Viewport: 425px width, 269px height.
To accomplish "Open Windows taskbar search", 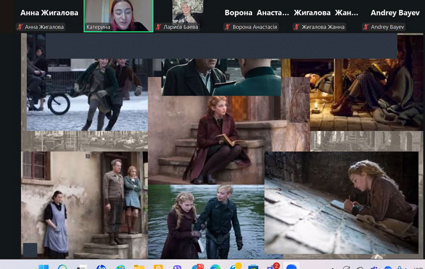I will click(62, 265).
